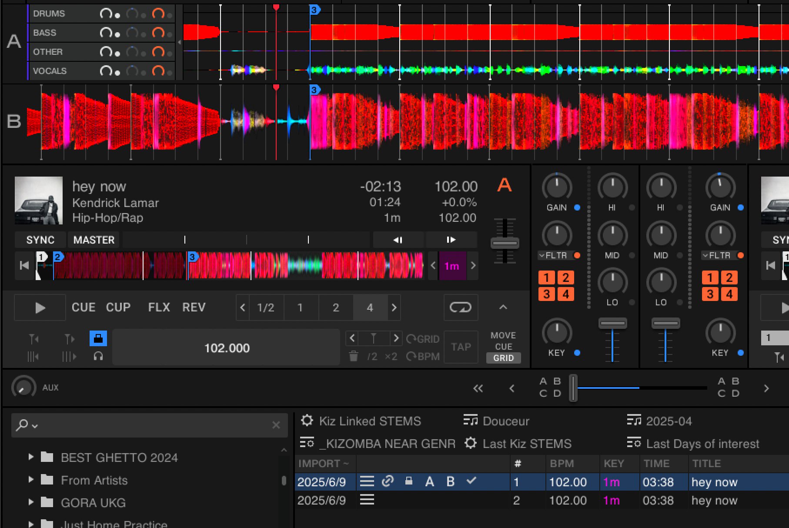Reset tempo detection with BPM reset icon

[x=422, y=357]
